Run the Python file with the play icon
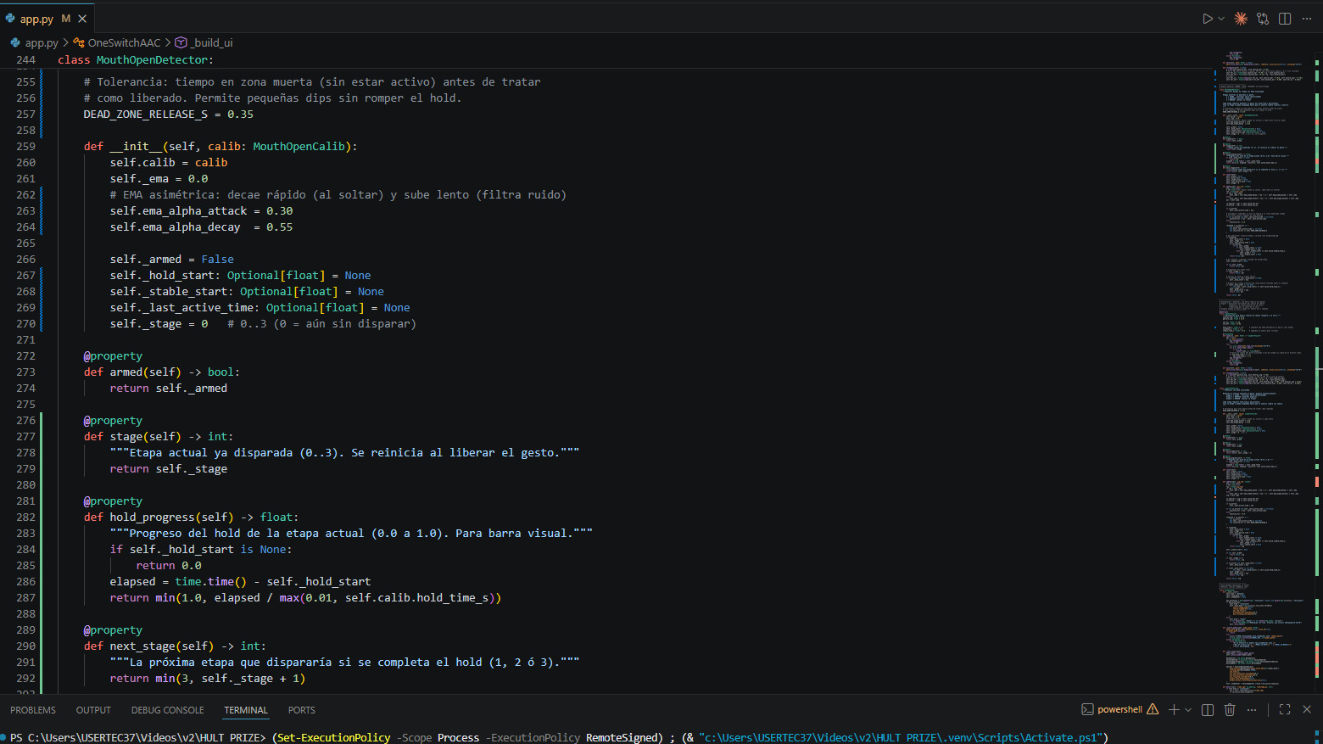This screenshot has height=744, width=1323. coord(1208,19)
